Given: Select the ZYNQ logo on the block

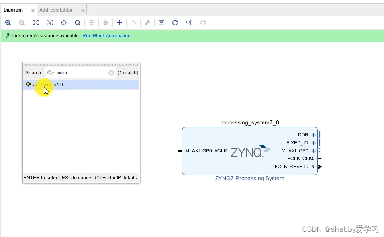Looking at the screenshot, I should tap(251, 151).
